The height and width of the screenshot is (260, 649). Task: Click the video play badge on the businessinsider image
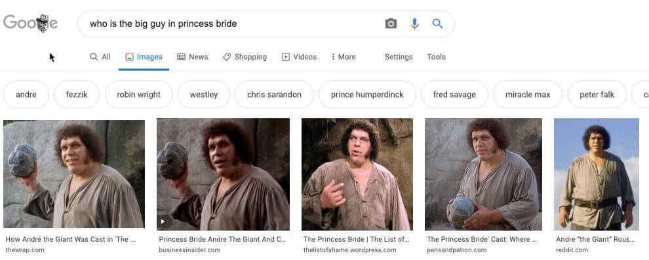(x=164, y=221)
